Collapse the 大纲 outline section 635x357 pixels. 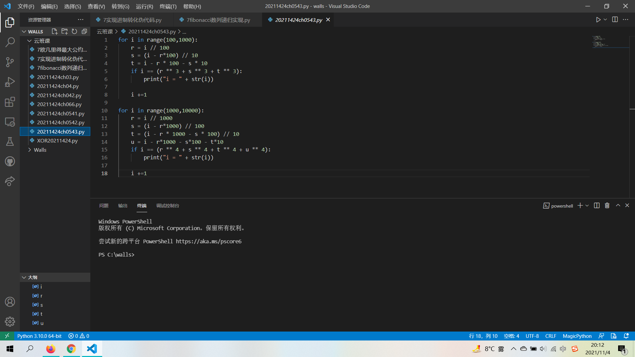pyautogui.click(x=24, y=277)
